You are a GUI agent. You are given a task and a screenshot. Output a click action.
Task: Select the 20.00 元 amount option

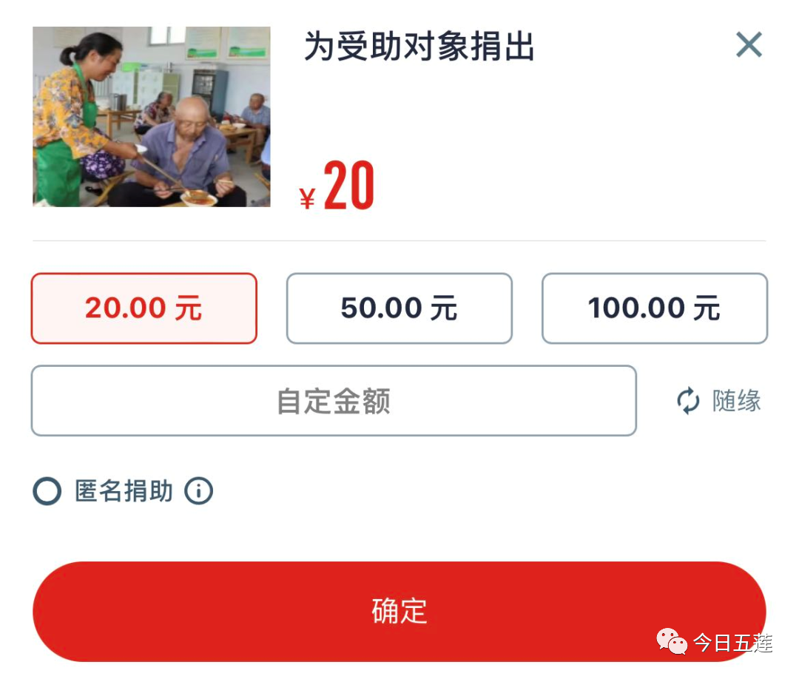point(144,308)
